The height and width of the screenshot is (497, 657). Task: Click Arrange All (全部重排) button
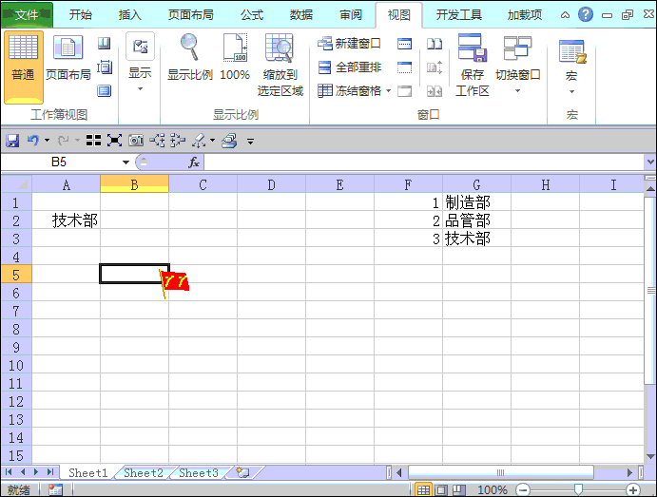click(350, 67)
